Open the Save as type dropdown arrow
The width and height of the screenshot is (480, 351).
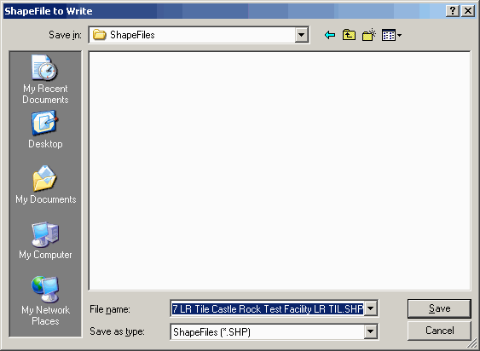pyautogui.click(x=370, y=331)
